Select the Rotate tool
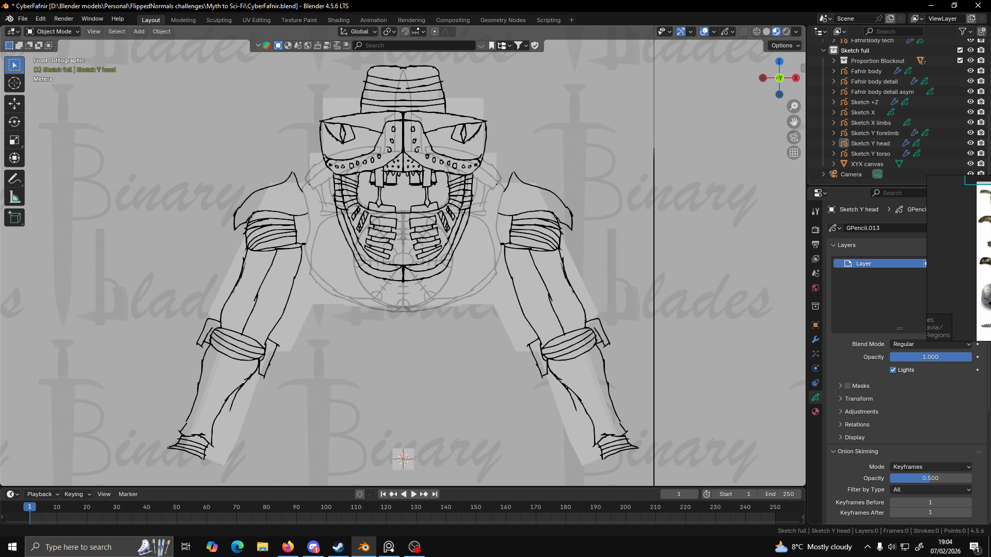The width and height of the screenshot is (991, 557). pos(14,122)
